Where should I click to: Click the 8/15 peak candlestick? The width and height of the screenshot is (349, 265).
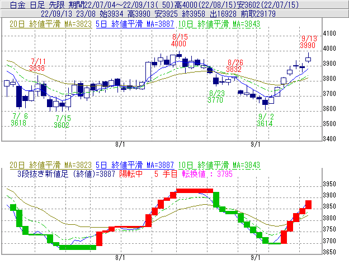click(179, 55)
